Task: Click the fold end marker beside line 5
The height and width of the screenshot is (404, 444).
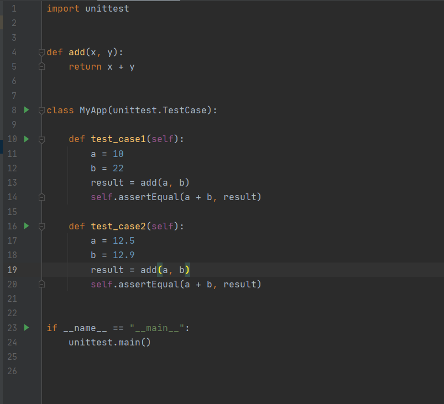Action: (x=41, y=66)
